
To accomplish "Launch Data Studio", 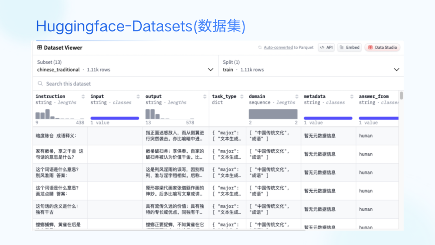I will point(382,48).
